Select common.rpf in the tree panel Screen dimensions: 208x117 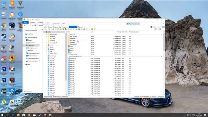click(53, 56)
